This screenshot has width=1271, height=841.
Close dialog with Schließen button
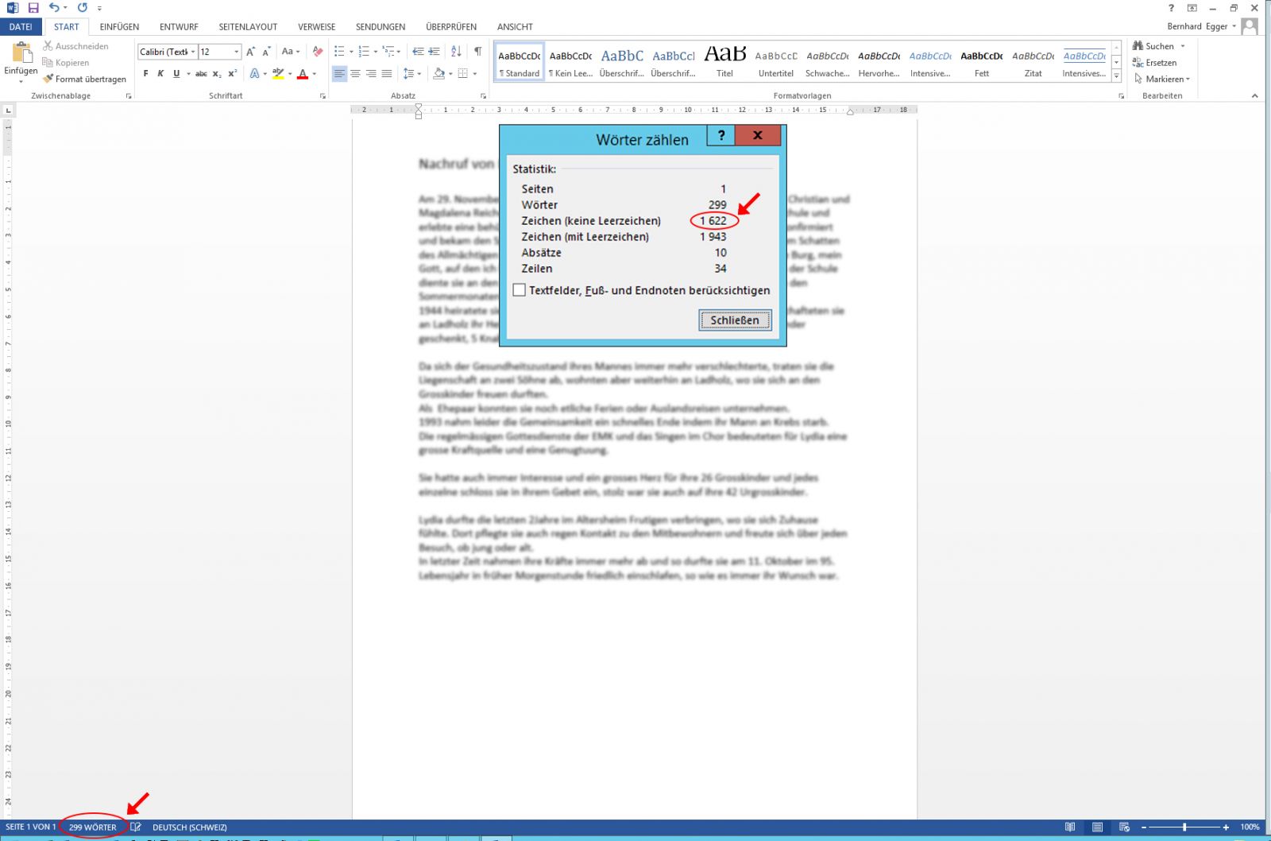point(735,320)
